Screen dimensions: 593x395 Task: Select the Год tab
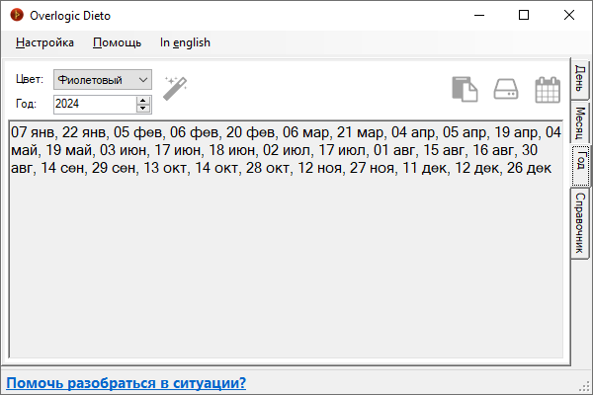pos(580,166)
